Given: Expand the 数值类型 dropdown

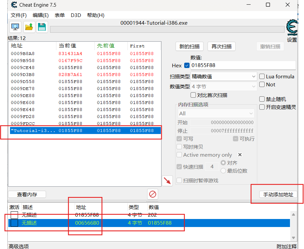Looking at the screenshot, I should 224,86.
